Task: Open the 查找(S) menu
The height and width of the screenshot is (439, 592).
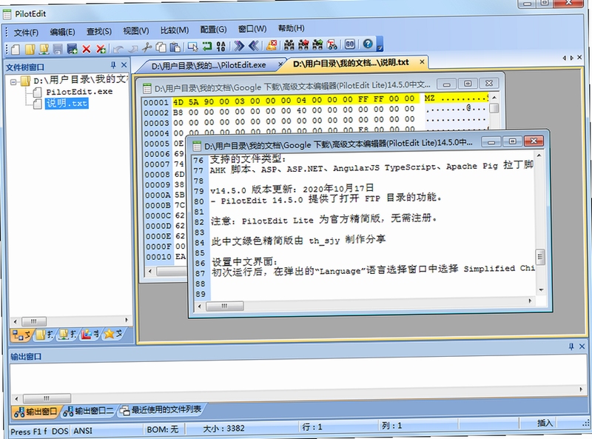Action: 99,31
